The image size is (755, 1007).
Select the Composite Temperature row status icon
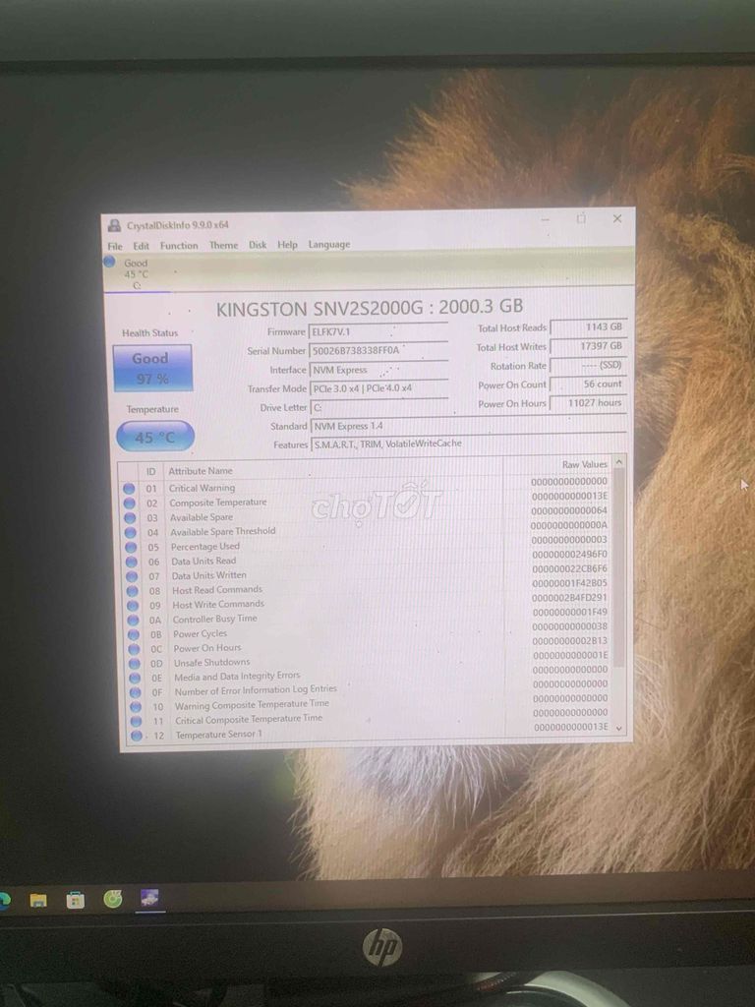(130, 503)
